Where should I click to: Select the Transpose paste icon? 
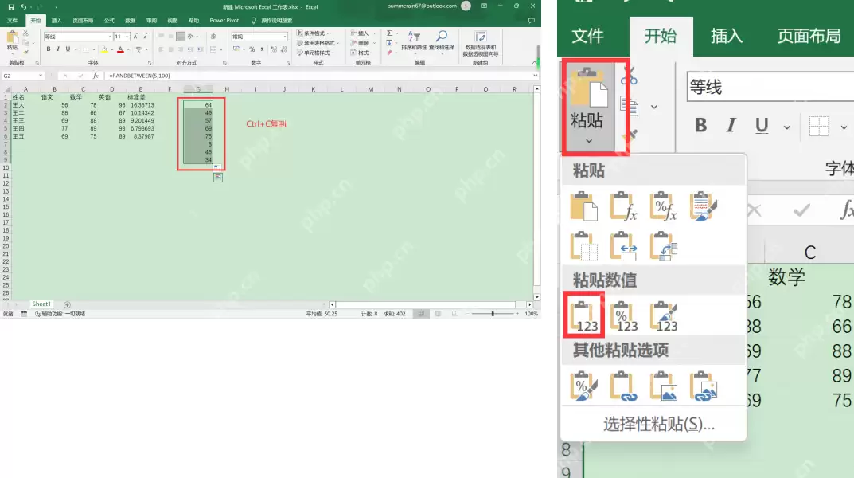[x=664, y=246]
